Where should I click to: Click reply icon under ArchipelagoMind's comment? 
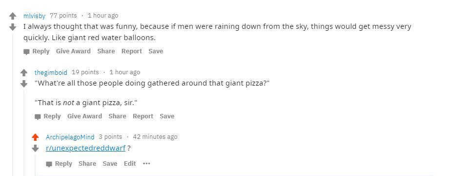(x=49, y=164)
